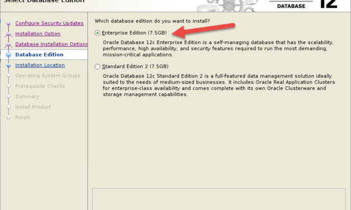Click the Summary step bullet

tap(8, 97)
